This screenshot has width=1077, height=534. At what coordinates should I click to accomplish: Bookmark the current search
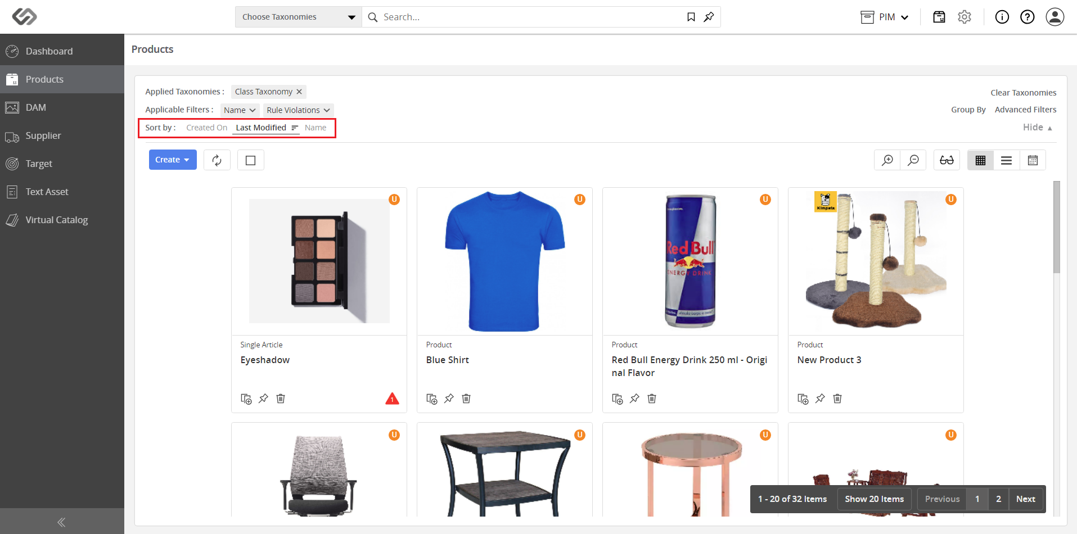(x=691, y=17)
